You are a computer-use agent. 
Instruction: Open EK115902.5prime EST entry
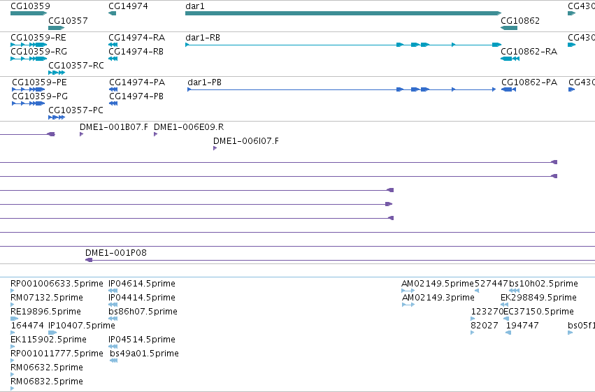point(48,340)
